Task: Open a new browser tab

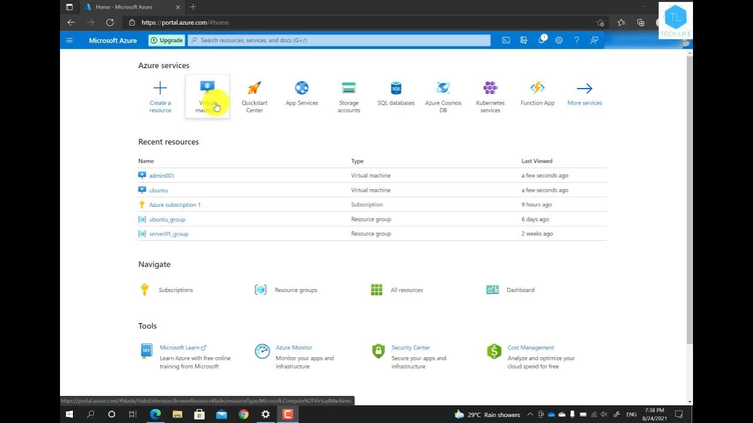Action: click(193, 7)
